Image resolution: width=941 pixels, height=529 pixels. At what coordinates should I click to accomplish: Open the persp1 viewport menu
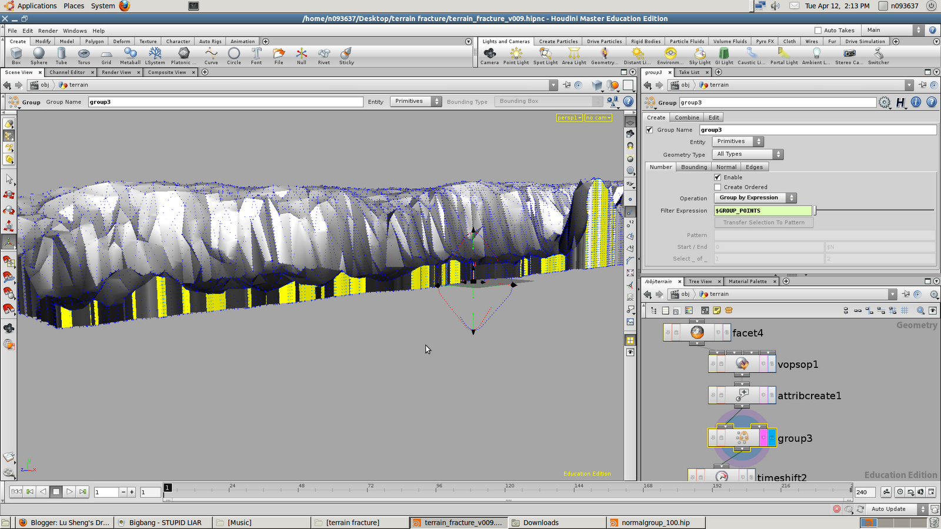tap(569, 118)
